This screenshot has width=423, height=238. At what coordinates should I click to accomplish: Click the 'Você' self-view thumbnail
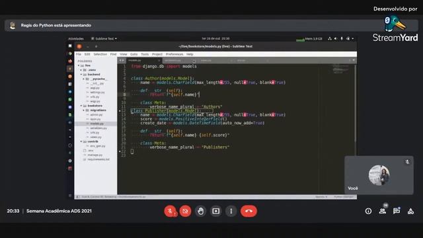click(x=379, y=175)
